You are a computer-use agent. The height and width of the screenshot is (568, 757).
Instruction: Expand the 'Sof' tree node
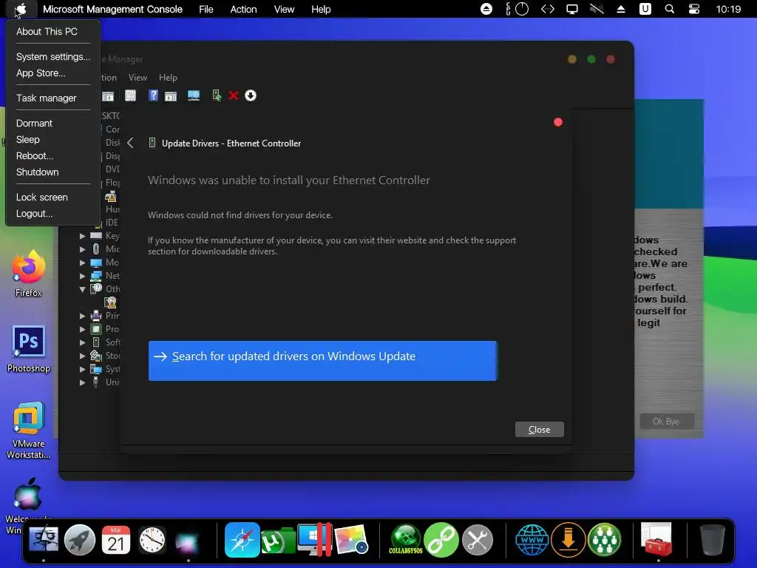83,342
